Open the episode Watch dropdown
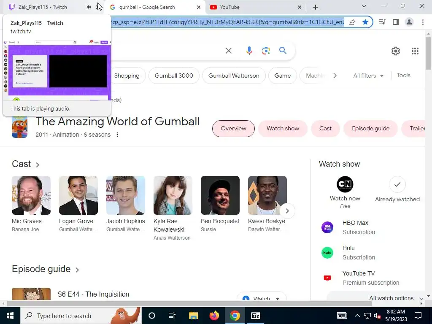Viewport: 432px width, 324px height. 262,297
